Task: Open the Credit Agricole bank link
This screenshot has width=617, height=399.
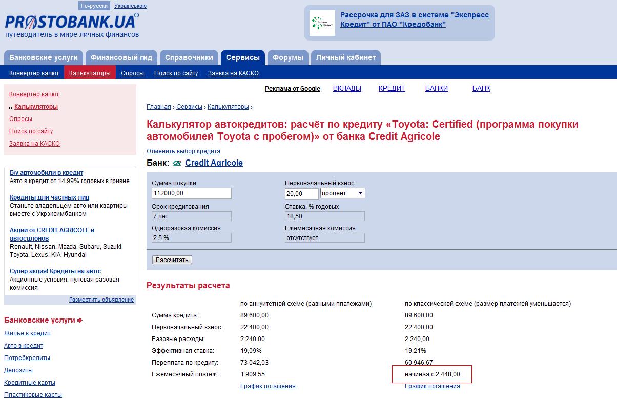Action: click(214, 163)
